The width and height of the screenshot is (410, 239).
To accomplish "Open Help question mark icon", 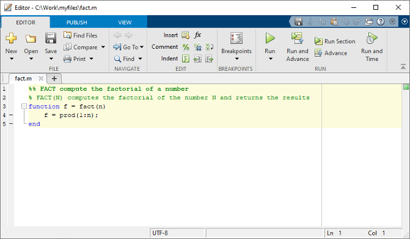I will pyautogui.click(x=381, y=22).
